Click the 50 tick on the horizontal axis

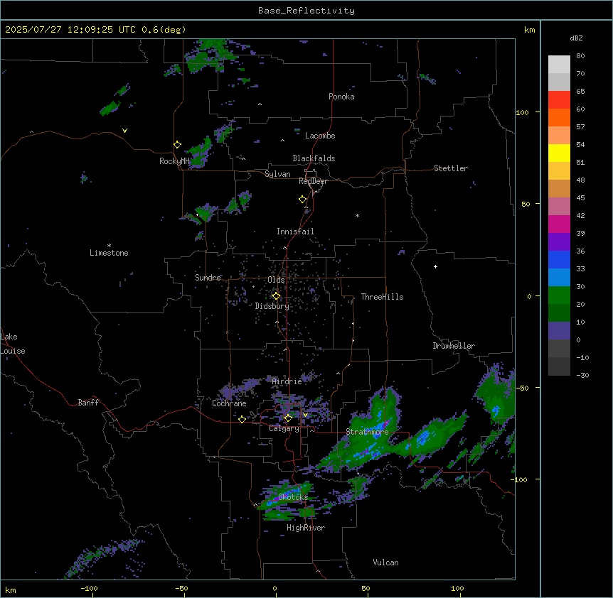click(x=366, y=588)
